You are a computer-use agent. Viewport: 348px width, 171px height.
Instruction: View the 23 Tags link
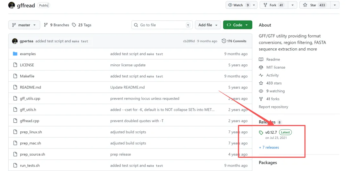tap(82, 25)
